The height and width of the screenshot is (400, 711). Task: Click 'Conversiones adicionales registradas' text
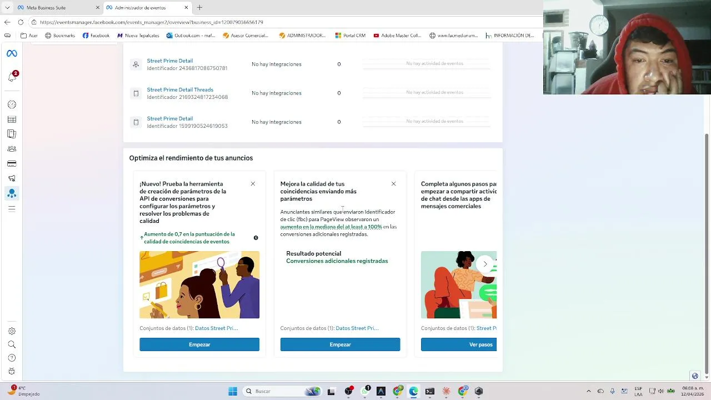(x=337, y=261)
